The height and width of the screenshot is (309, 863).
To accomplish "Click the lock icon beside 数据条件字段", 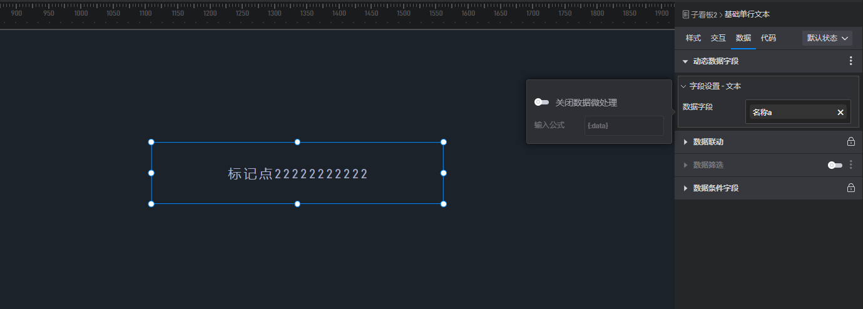I will click(x=850, y=188).
